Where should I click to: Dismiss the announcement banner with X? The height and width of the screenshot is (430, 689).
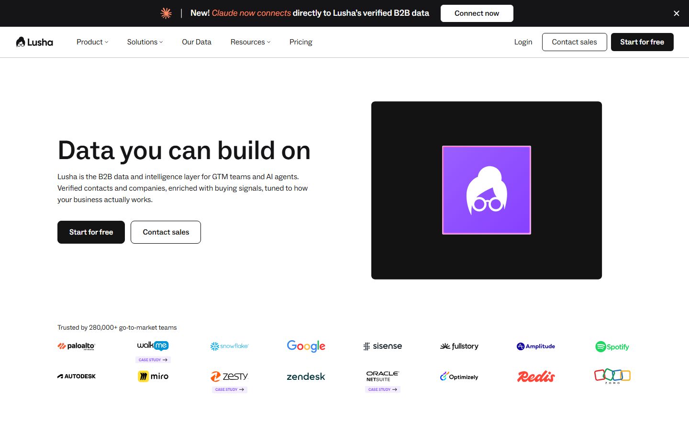coord(677,13)
